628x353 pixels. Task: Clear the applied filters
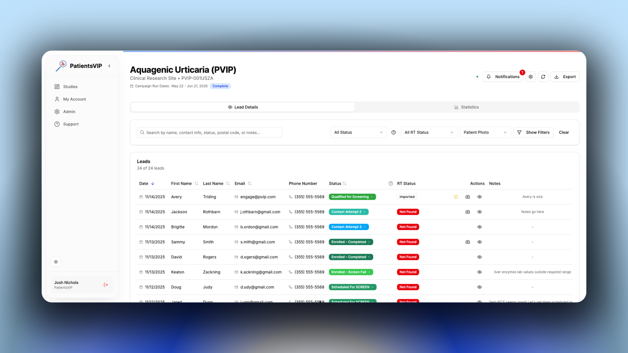tap(564, 133)
